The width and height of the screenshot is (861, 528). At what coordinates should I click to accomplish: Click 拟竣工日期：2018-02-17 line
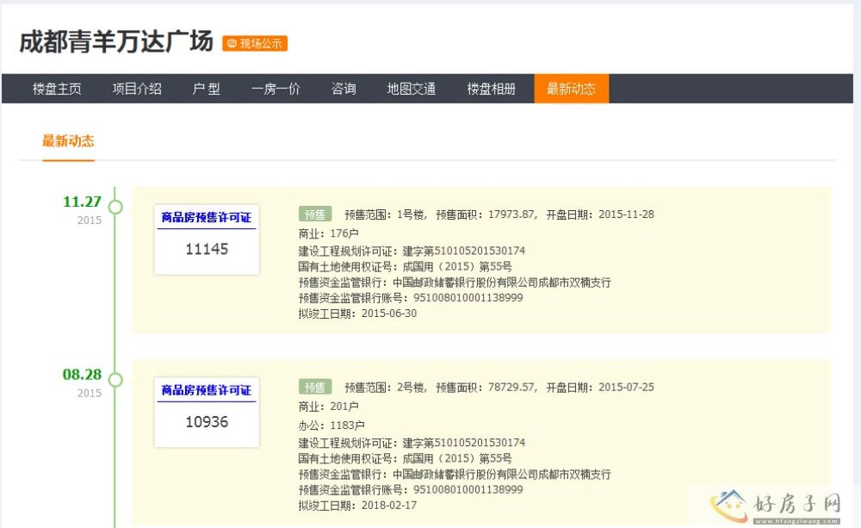click(x=357, y=506)
